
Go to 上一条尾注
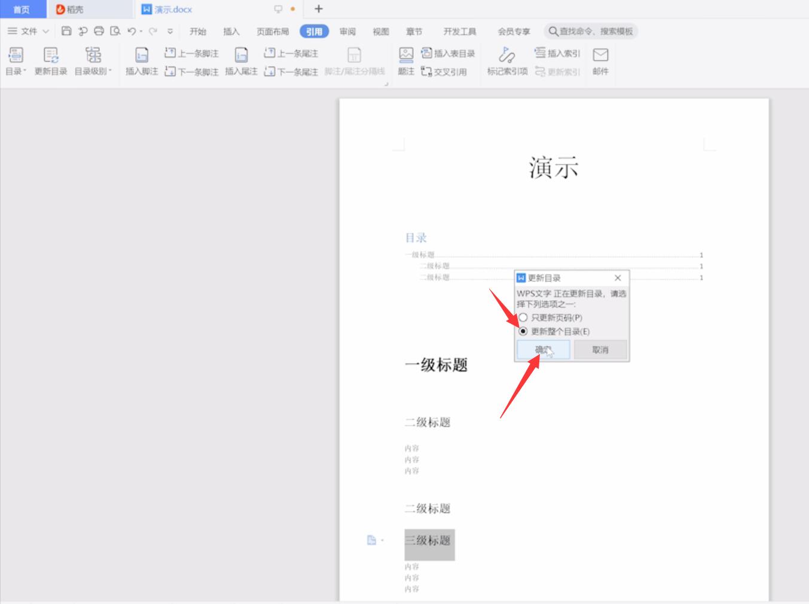click(x=291, y=53)
